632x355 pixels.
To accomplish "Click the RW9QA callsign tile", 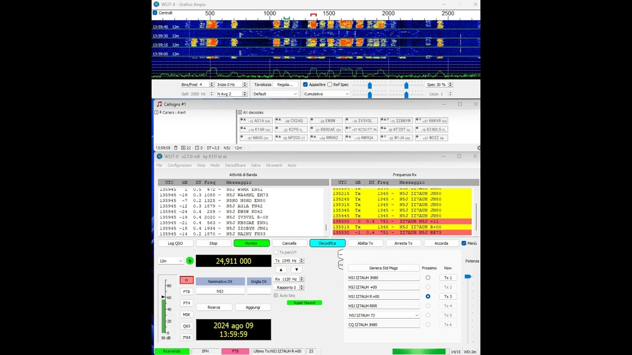I will click(361, 138).
